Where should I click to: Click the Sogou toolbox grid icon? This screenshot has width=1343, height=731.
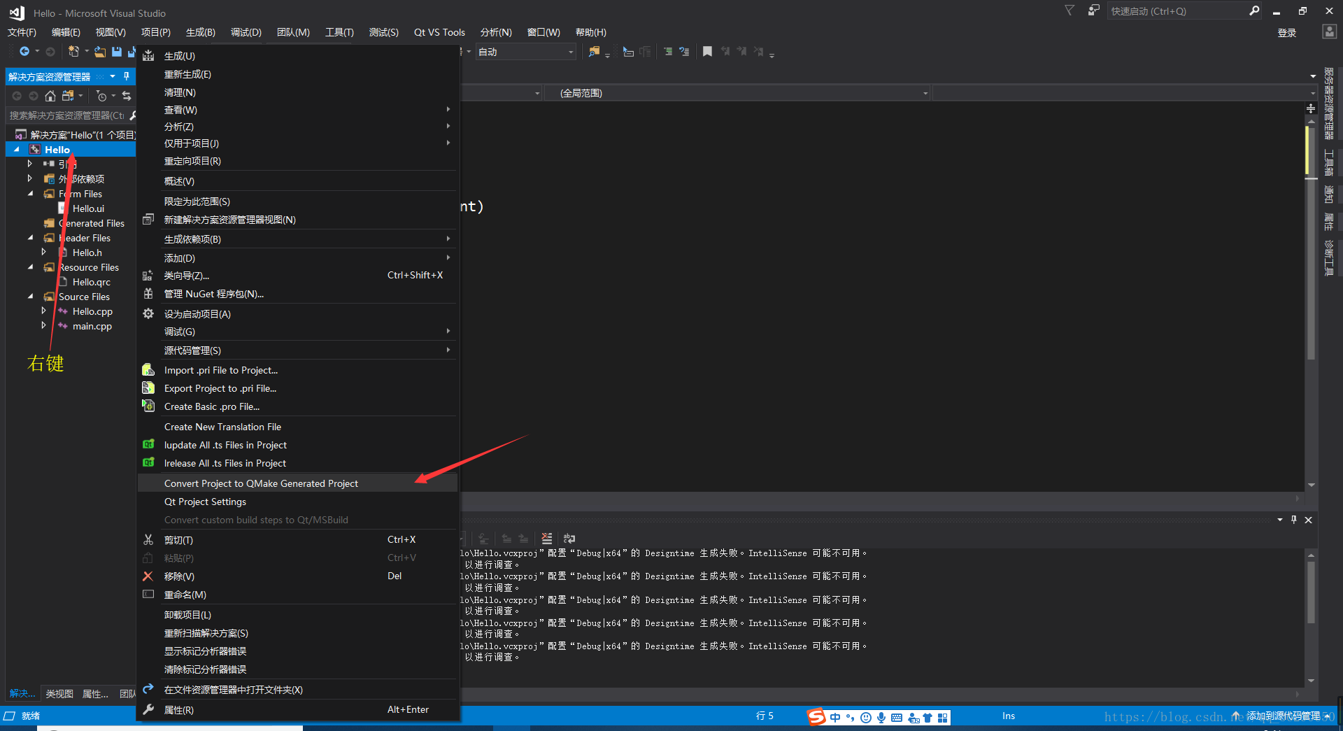click(943, 717)
